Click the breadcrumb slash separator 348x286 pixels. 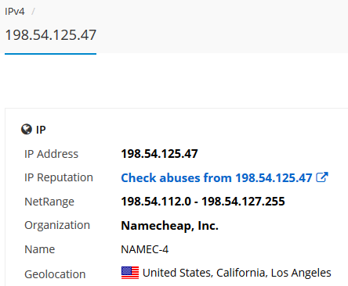click(x=33, y=12)
